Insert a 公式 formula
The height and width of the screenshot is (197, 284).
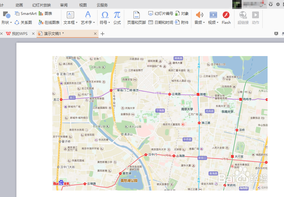[117, 18]
